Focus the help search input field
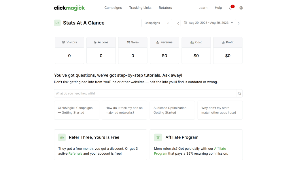The height and width of the screenshot is (169, 295). point(145,93)
